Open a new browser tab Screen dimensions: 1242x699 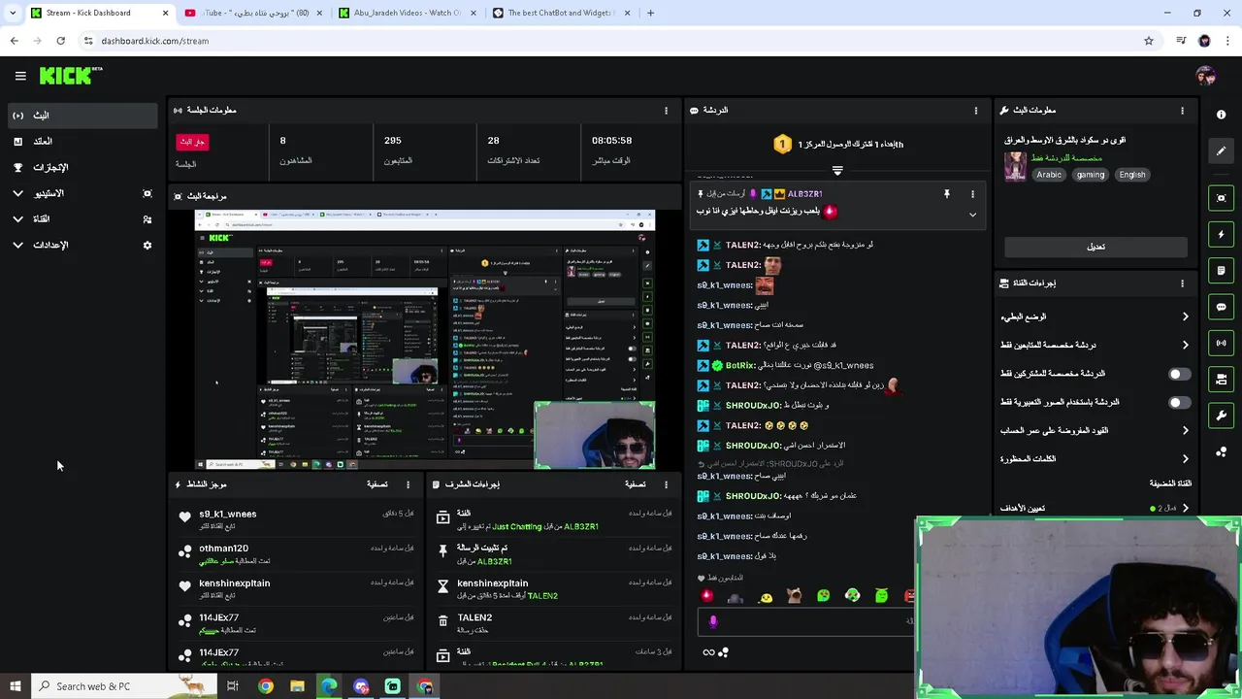coord(650,13)
